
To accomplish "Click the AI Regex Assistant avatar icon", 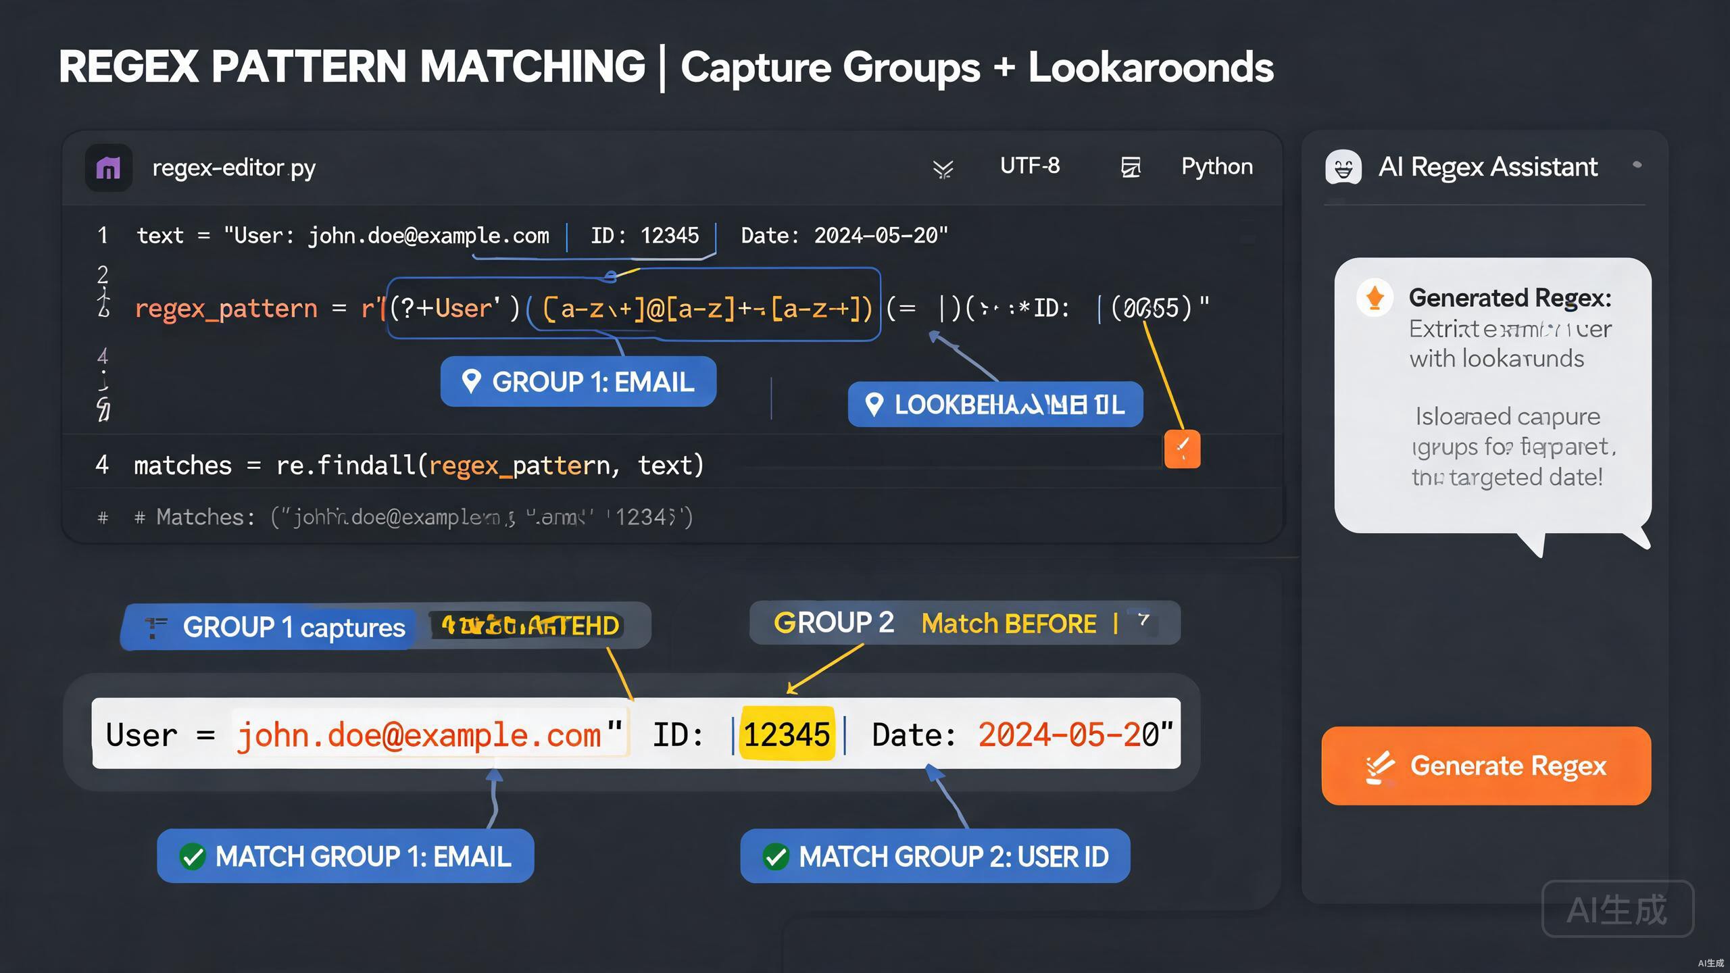I will click(1343, 167).
